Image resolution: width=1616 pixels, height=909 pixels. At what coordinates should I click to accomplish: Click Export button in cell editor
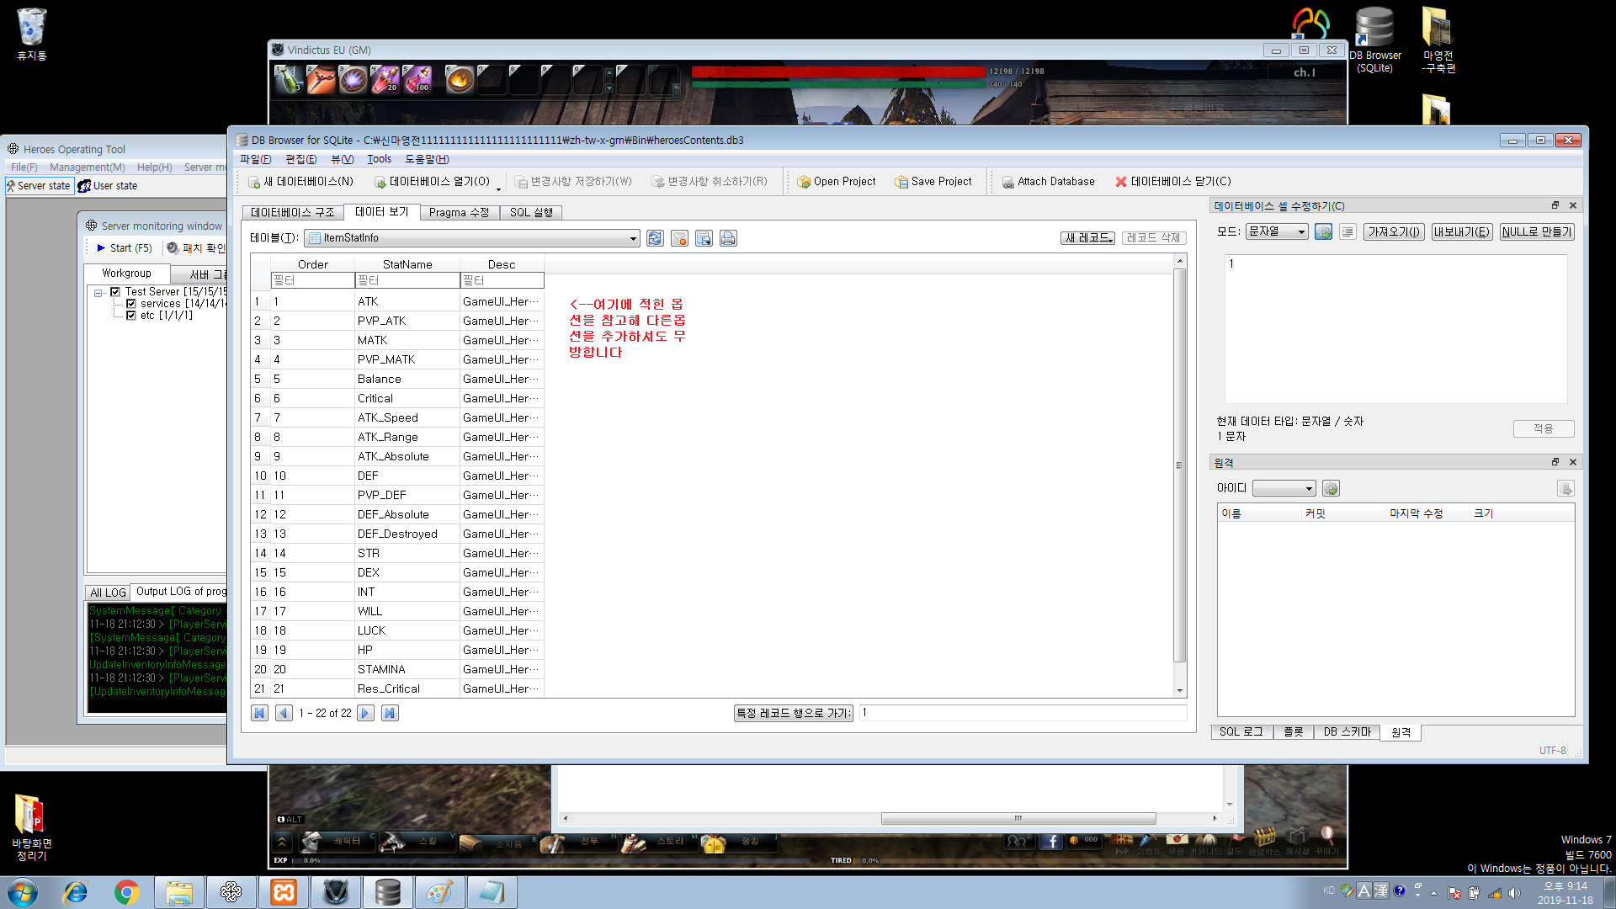coord(1462,231)
